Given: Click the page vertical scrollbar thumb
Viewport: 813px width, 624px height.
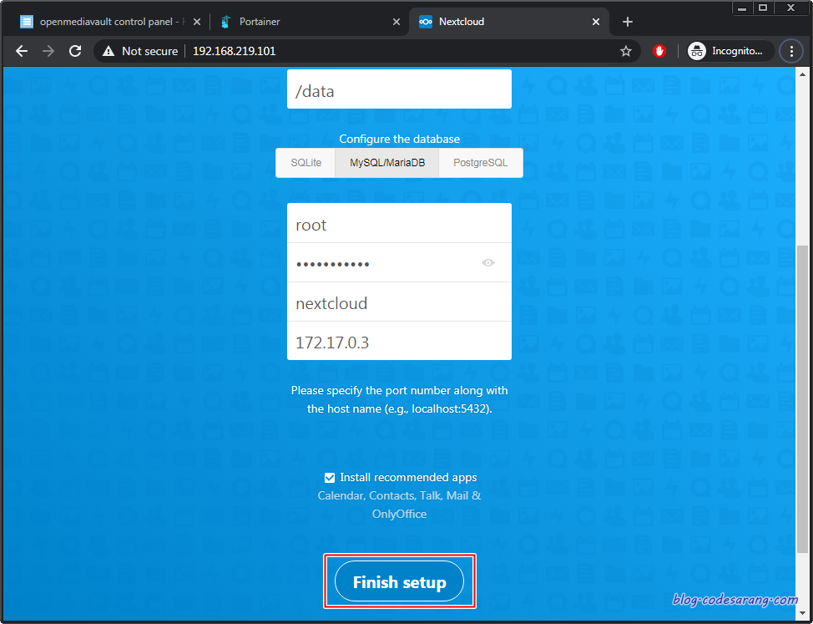Looking at the screenshot, I should (x=802, y=399).
